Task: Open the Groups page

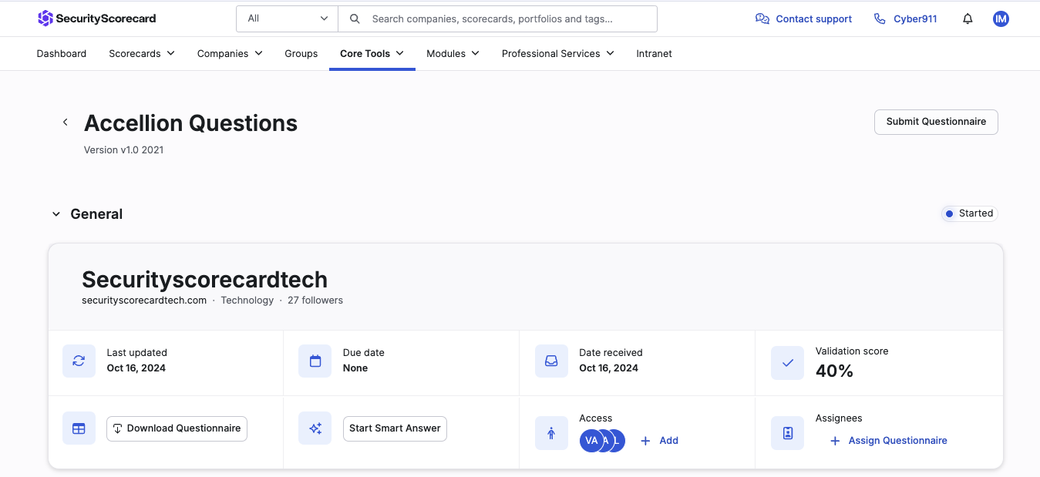Action: tap(301, 53)
